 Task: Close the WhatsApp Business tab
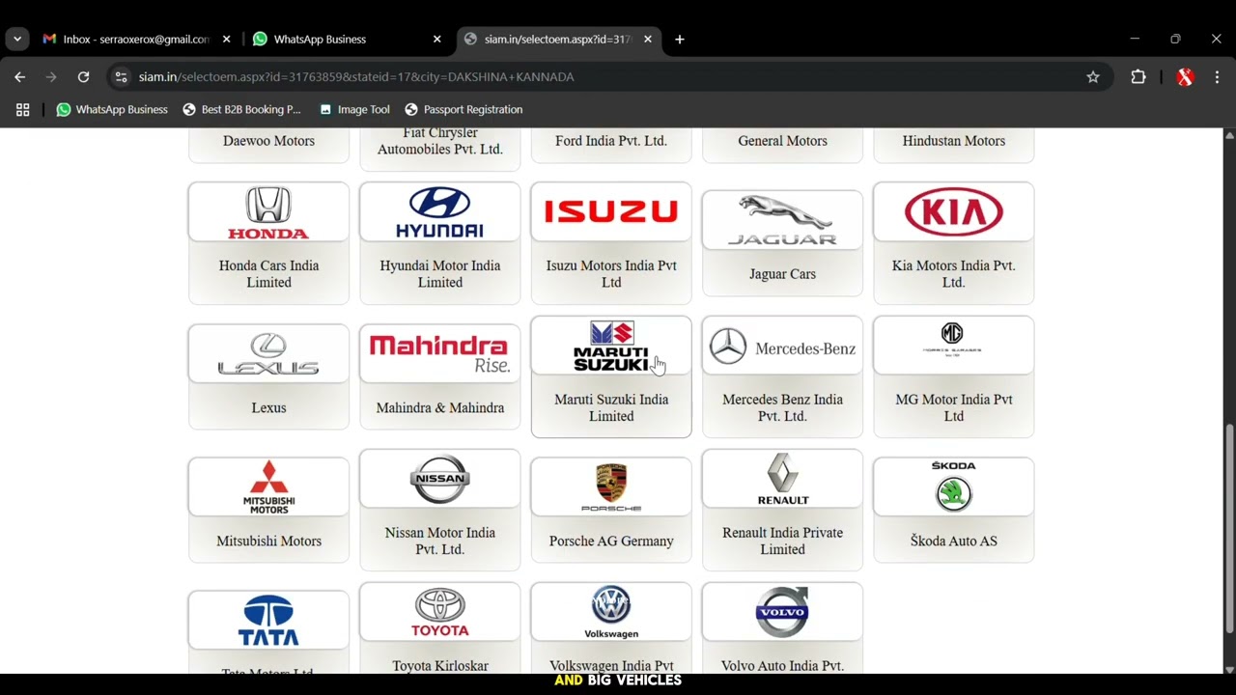[437, 40]
